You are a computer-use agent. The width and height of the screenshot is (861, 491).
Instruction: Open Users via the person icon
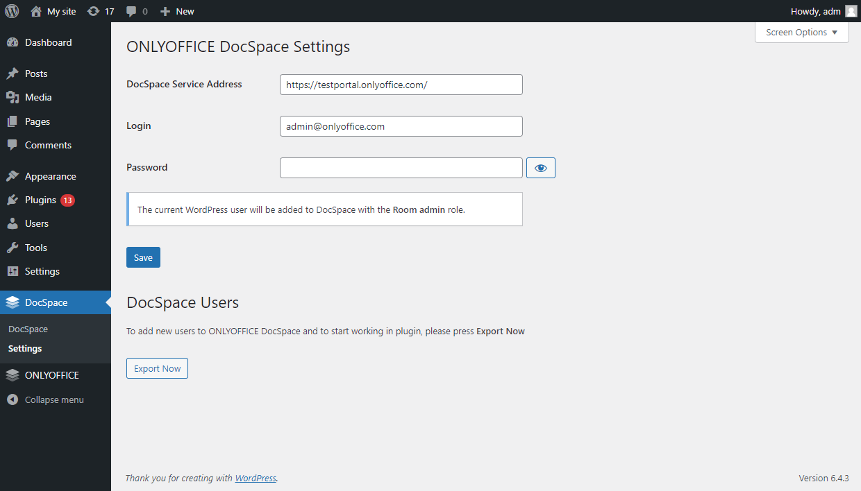click(15, 223)
